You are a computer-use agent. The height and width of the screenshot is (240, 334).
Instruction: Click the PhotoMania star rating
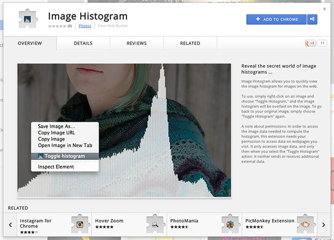[x=179, y=227]
